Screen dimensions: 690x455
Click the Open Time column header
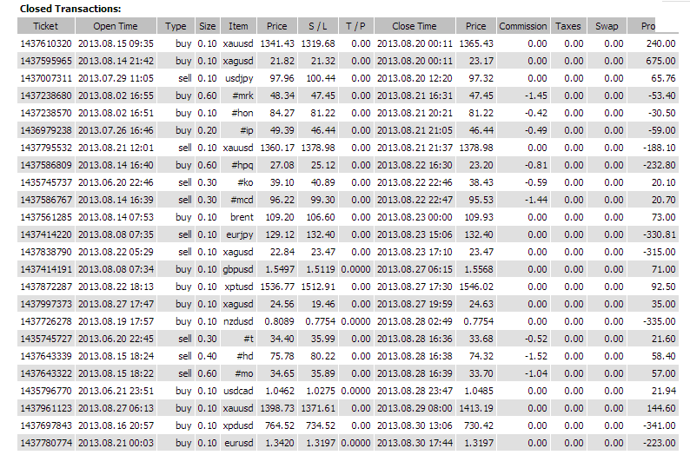click(x=116, y=26)
